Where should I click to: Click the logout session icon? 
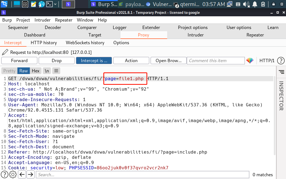click(x=282, y=4)
